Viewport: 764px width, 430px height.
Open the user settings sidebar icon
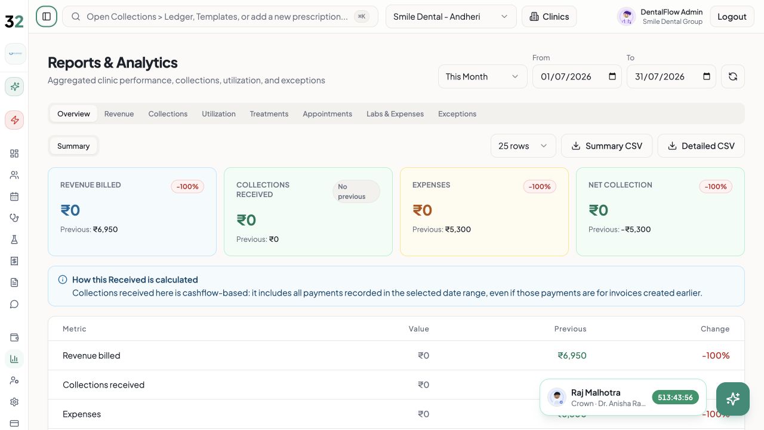(14, 380)
